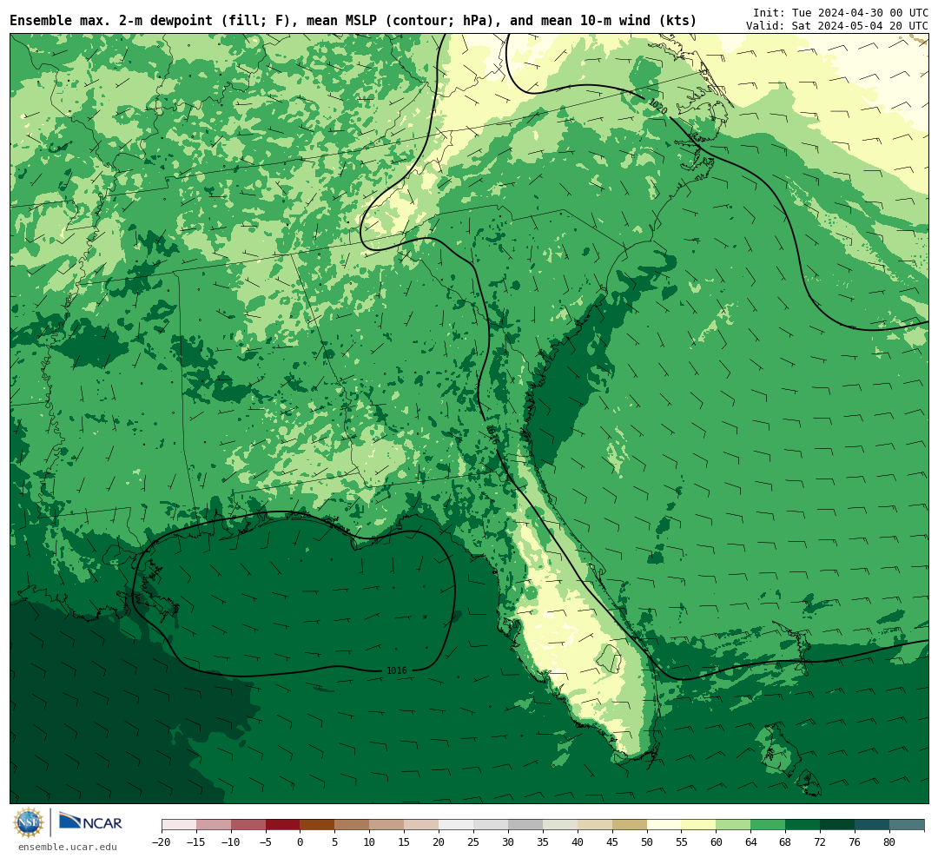The image size is (938, 858).
Task: Pick the colorbar swatch between -10 and -5
Action: pyautogui.click(x=248, y=825)
